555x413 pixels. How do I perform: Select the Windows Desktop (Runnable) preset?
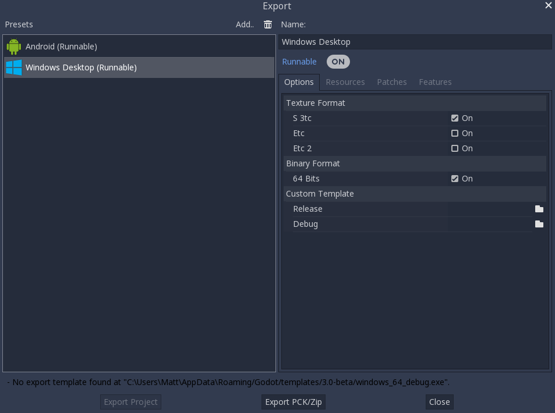139,67
